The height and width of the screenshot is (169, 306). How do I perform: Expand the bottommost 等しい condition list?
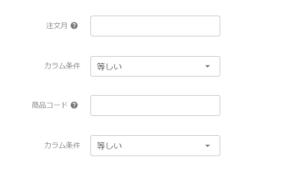coord(155,146)
